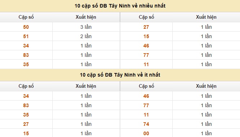The height and width of the screenshot is (137, 240).
Task: Click the '2 lần' occurrence cell
Action: 86,36
